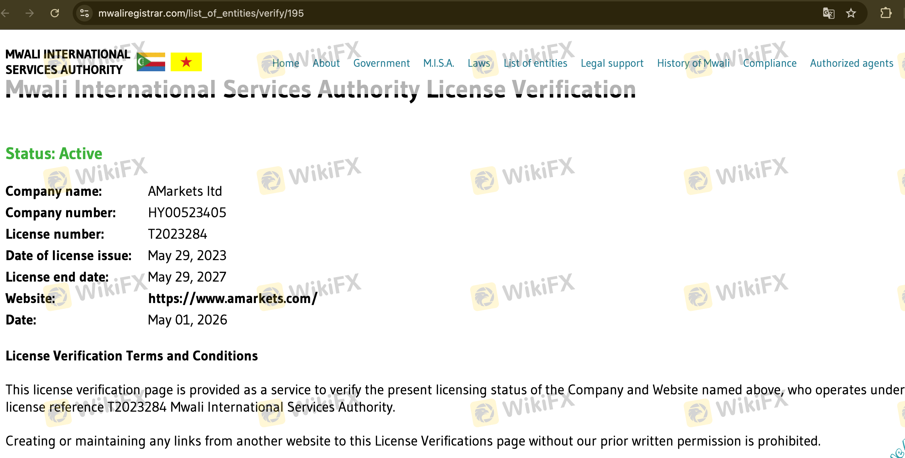The width and height of the screenshot is (905, 458).
Task: Click license number 'T2023284' value
Action: point(177,234)
